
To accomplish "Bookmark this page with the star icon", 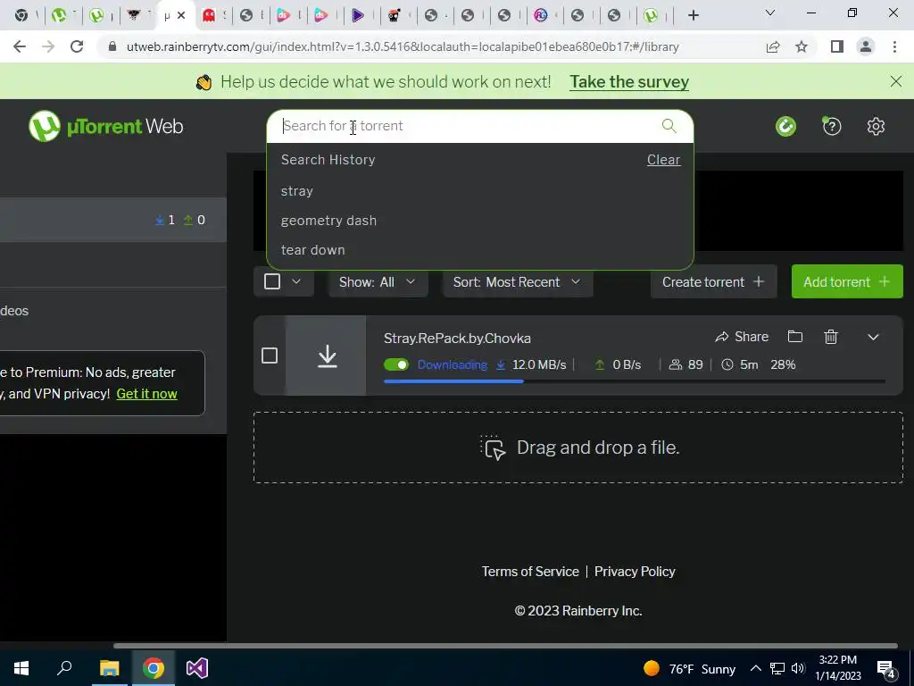I will click(802, 46).
